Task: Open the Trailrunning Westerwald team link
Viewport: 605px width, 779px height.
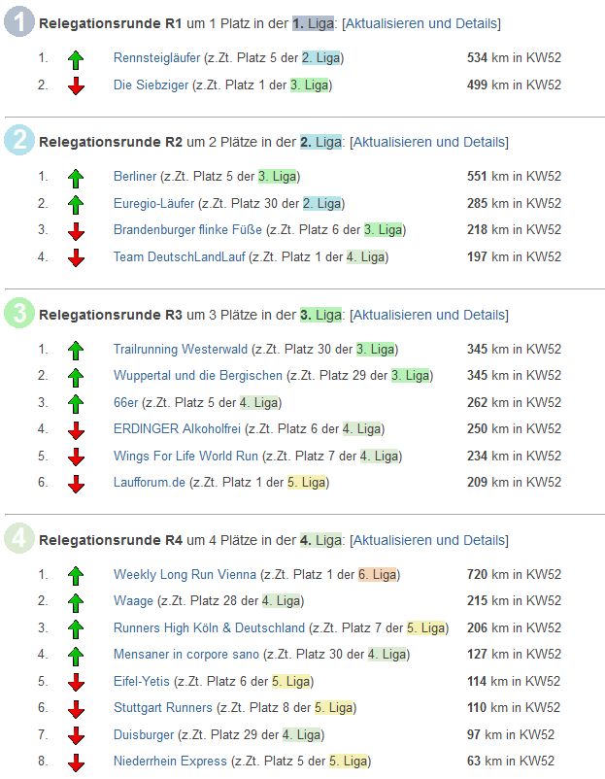Action: [181, 349]
